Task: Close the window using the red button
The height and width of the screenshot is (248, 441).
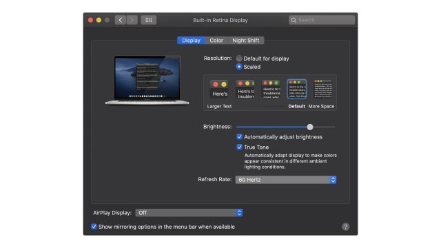Action: (90, 20)
